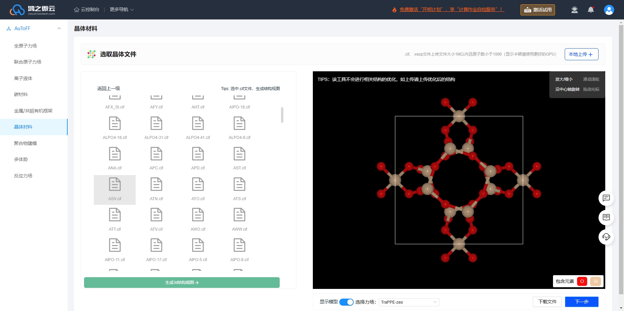The image size is (624, 311).
Task: Click 返回上一级 link
Action: pos(109,88)
